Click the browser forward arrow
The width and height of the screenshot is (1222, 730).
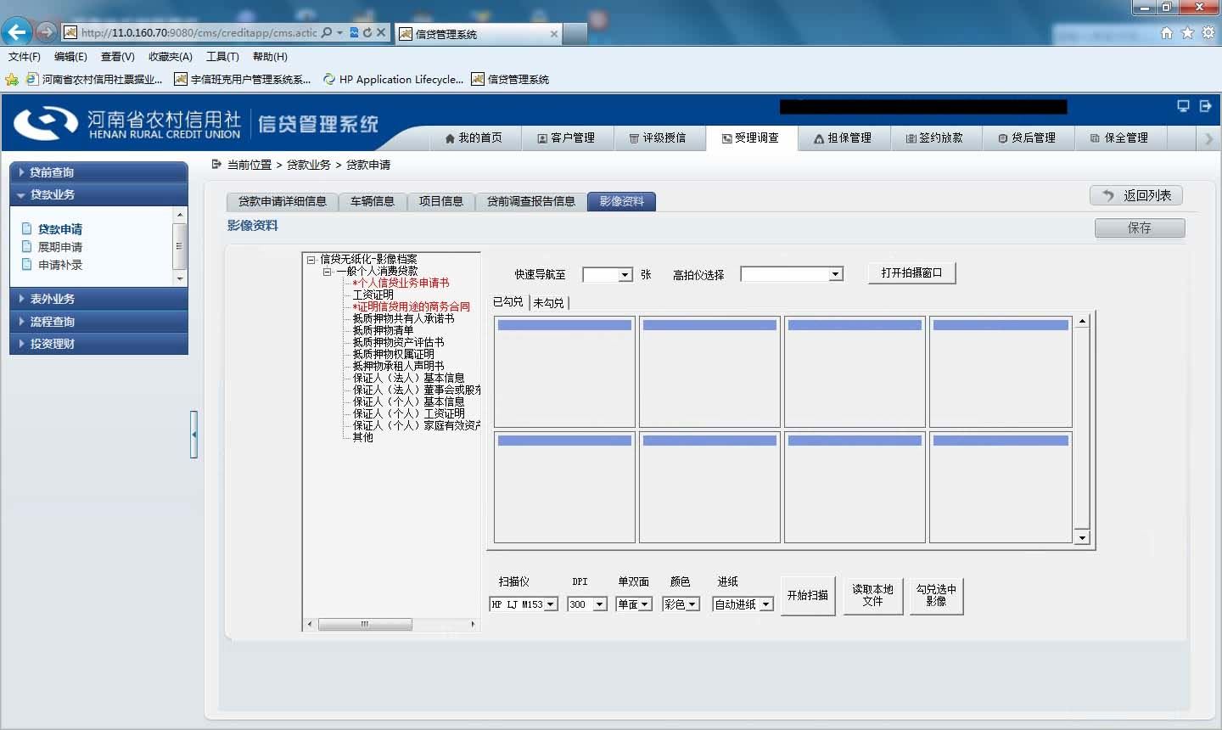(x=47, y=32)
